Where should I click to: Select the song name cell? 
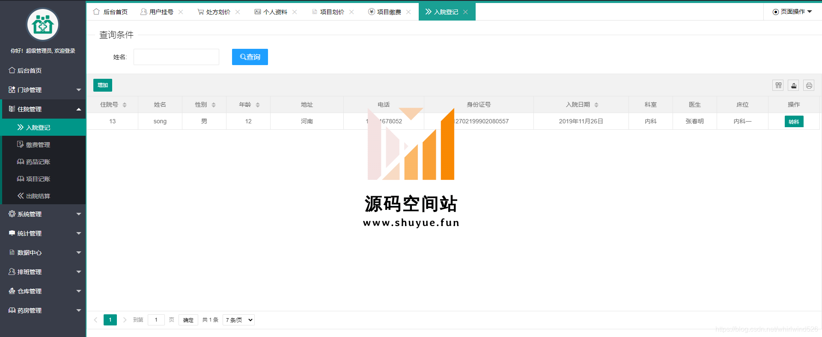[160, 121]
